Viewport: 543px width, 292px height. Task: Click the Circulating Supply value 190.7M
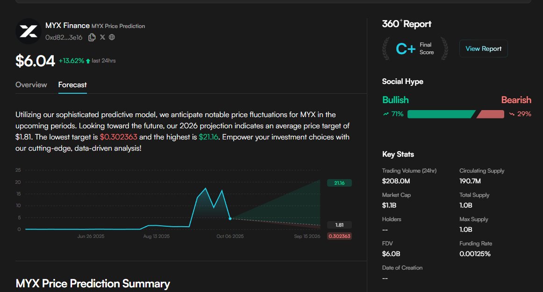pos(470,181)
